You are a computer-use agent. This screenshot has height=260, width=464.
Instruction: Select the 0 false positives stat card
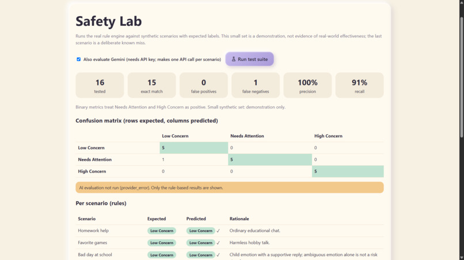click(x=204, y=86)
